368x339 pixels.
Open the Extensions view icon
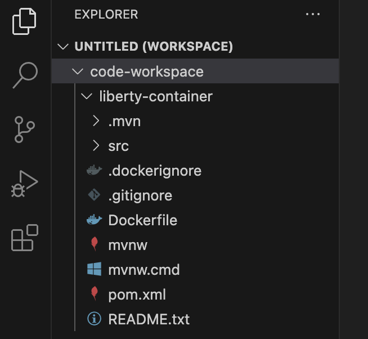pos(24,238)
